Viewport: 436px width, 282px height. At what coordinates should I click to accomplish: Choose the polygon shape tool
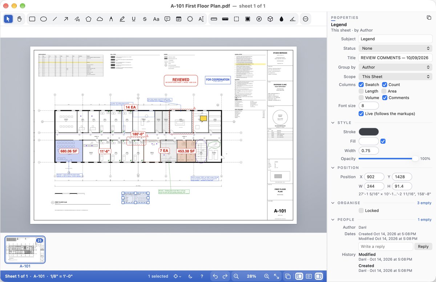click(89, 19)
